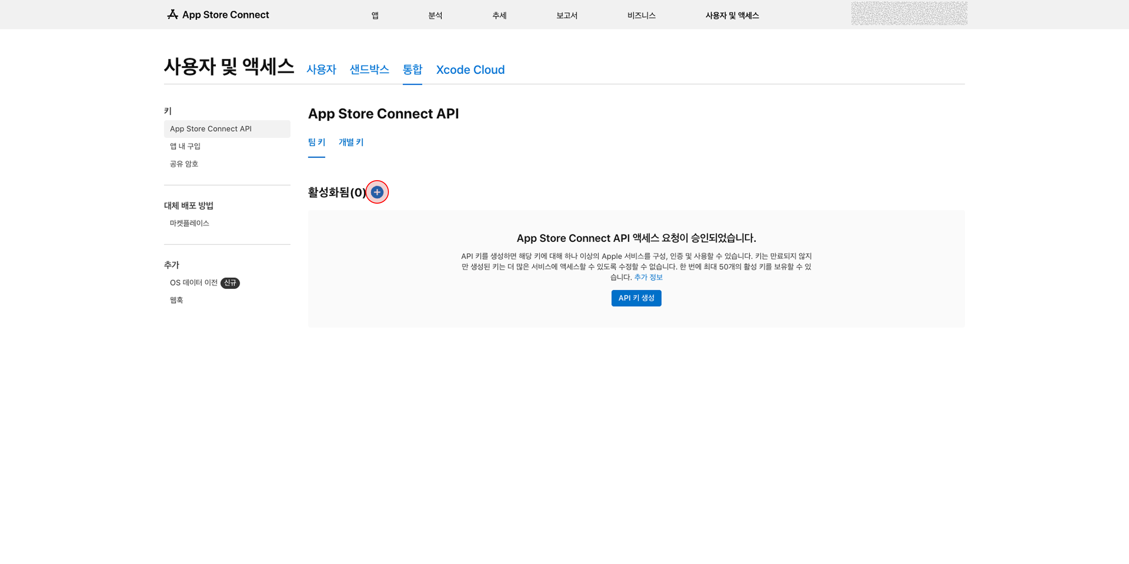Click the 사용자 및 액세스 page title
Image resolution: width=1129 pixels, height=564 pixels.
pos(229,67)
